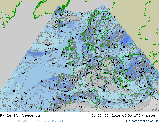Click the 99 value in the legend
This screenshot has width=159, height=123.
coord(68,121)
